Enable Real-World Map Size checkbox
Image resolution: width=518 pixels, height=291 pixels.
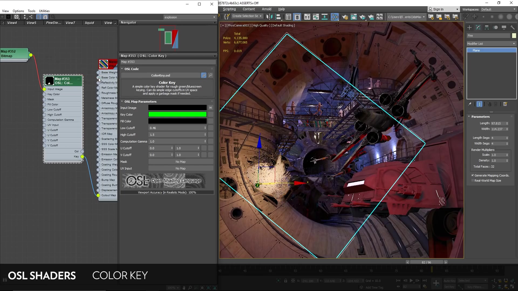coord(473,181)
